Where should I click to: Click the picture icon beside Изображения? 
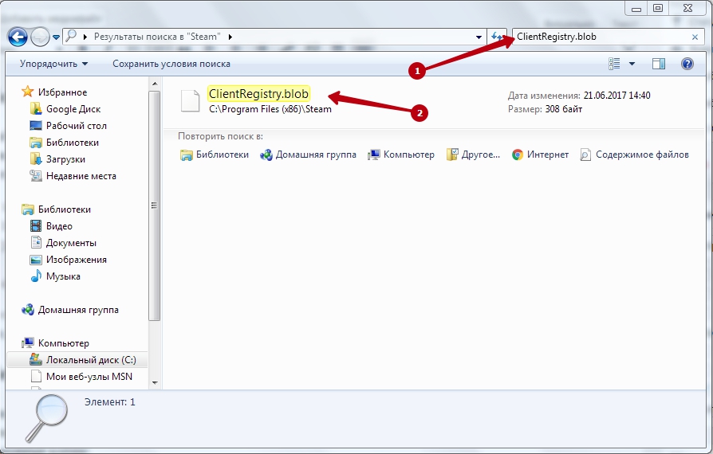pyautogui.click(x=36, y=260)
